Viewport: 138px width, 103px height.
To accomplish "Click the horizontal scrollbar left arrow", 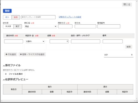I will click(2, 101).
